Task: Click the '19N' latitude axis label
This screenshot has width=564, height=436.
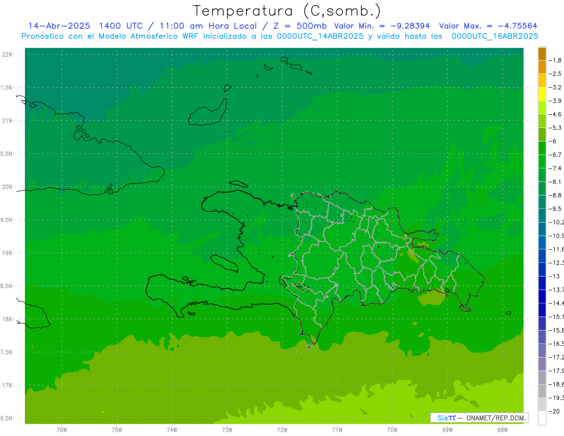Action: pyautogui.click(x=8, y=253)
